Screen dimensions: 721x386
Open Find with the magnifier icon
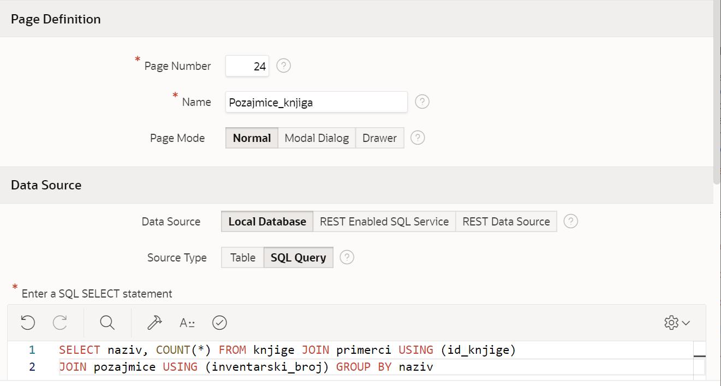coord(108,323)
